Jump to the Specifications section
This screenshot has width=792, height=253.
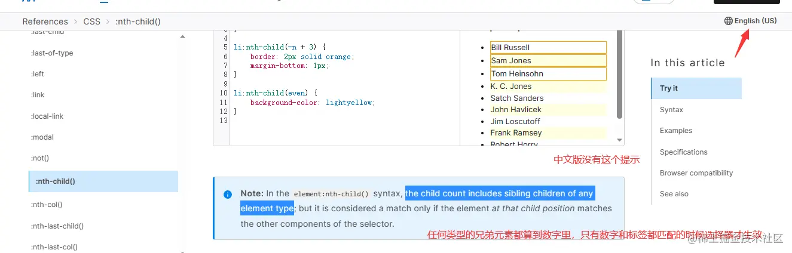(x=683, y=152)
